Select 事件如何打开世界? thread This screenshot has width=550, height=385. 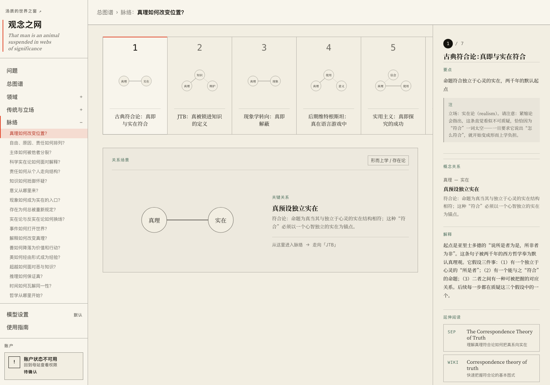pos(44,229)
